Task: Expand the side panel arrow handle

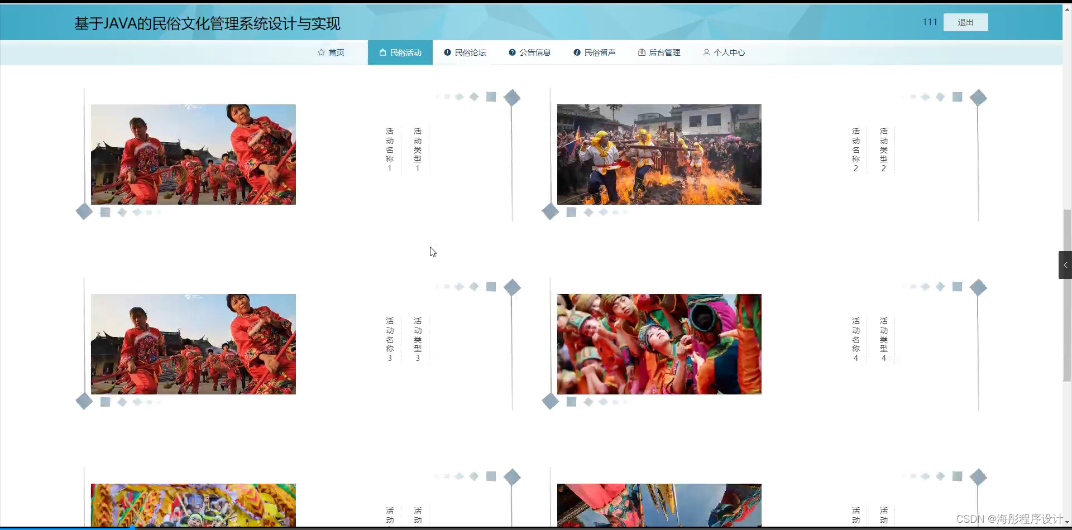Action: point(1065,265)
